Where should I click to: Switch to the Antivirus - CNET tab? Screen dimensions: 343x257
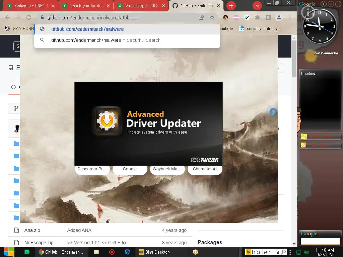point(30,6)
